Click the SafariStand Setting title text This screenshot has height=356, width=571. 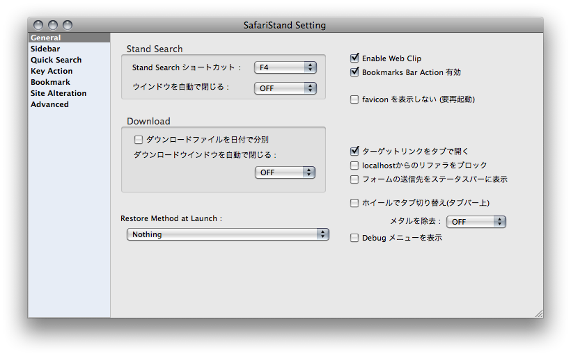[285, 25]
